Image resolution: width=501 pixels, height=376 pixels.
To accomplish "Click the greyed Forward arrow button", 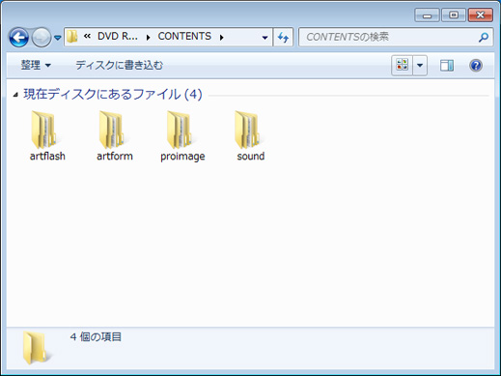I will point(42,38).
